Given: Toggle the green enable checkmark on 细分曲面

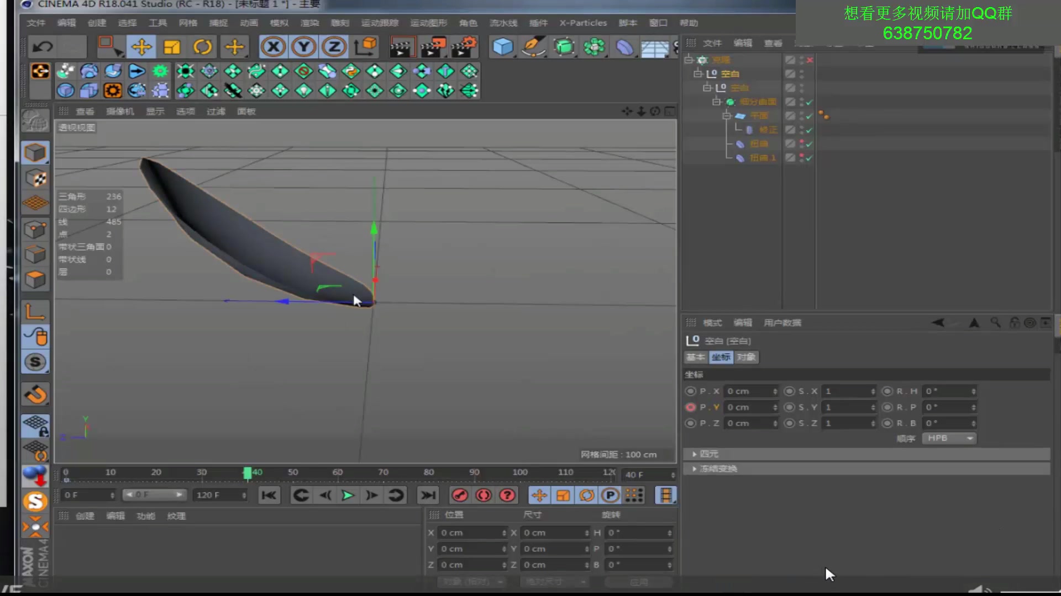Looking at the screenshot, I should (809, 102).
